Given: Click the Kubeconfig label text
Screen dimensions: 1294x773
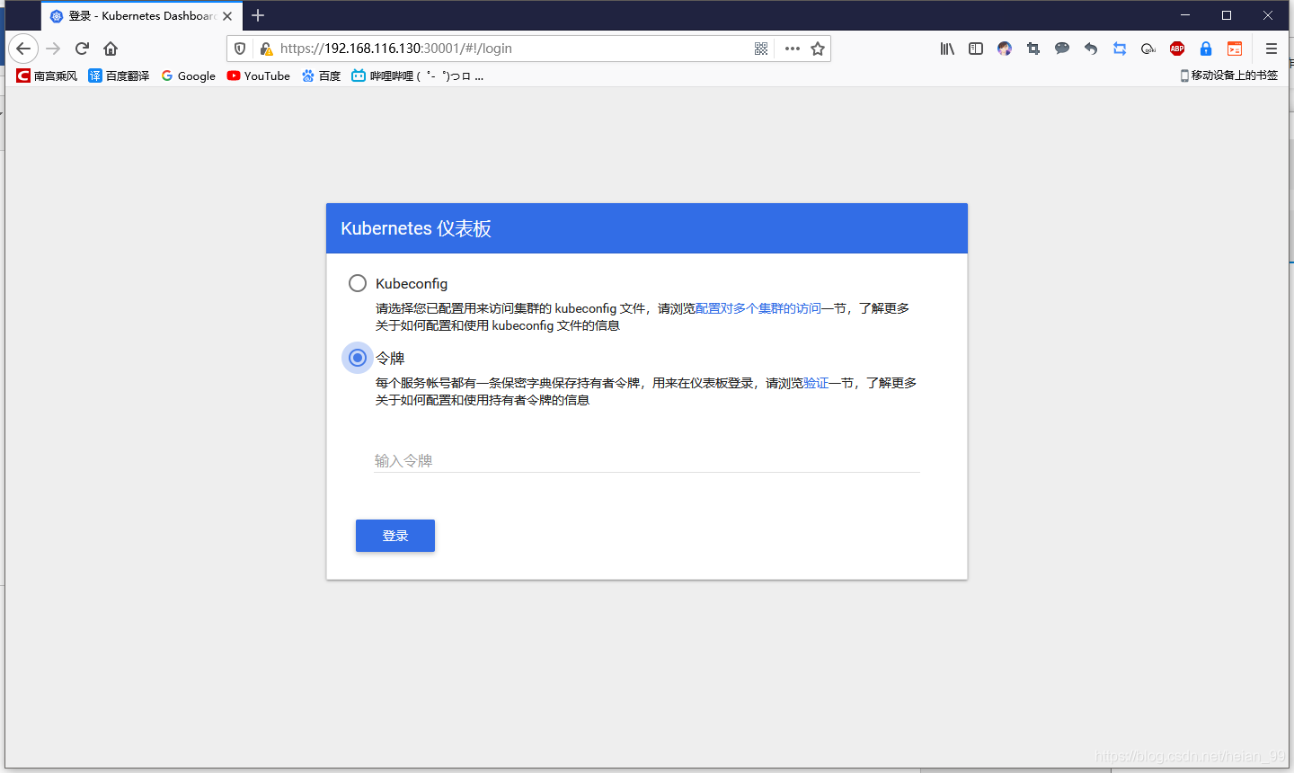Looking at the screenshot, I should [412, 284].
